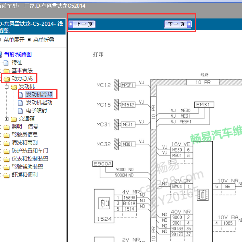Open the 基本看法 folder

click(22, 70)
